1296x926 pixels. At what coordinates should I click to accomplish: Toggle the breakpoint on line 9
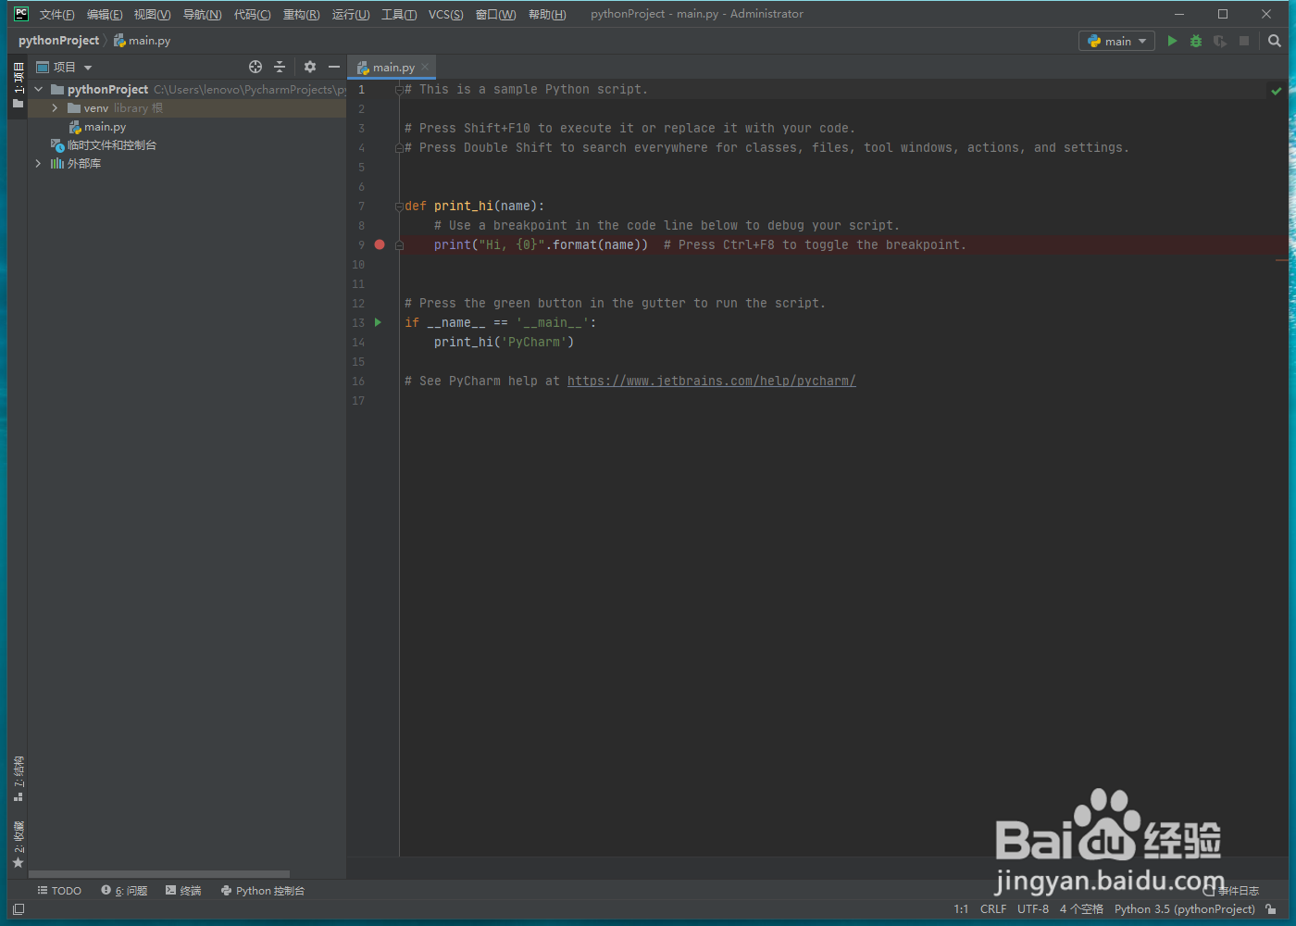point(380,244)
